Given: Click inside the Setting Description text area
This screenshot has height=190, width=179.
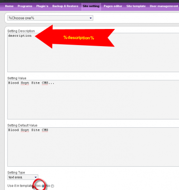Looking at the screenshot, I should pyautogui.click(x=94, y=53).
